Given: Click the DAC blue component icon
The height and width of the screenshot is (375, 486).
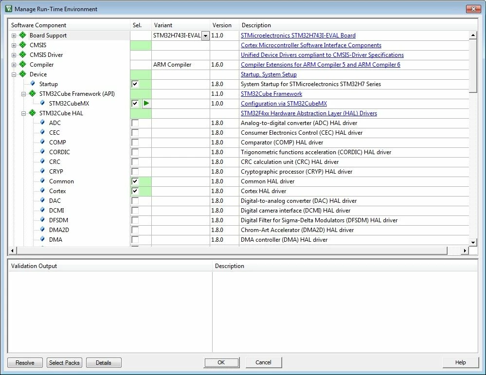Looking at the screenshot, I should (42, 200).
